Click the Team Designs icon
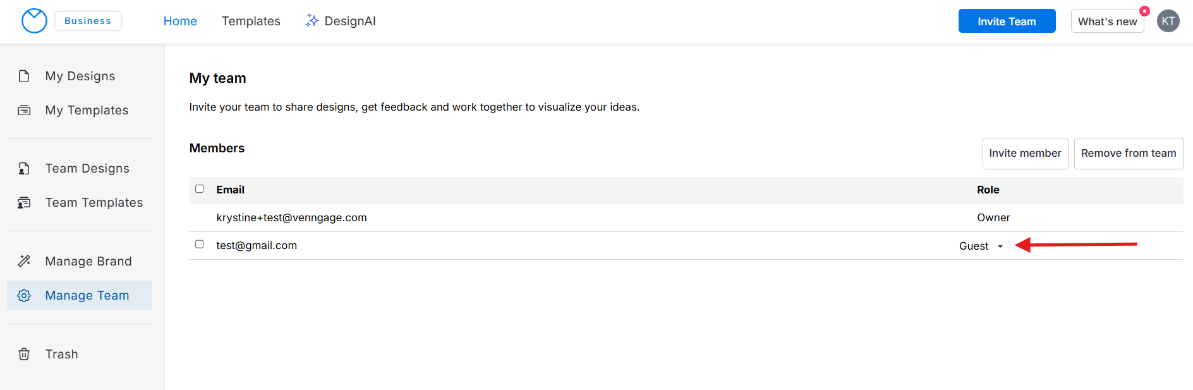 [24, 169]
